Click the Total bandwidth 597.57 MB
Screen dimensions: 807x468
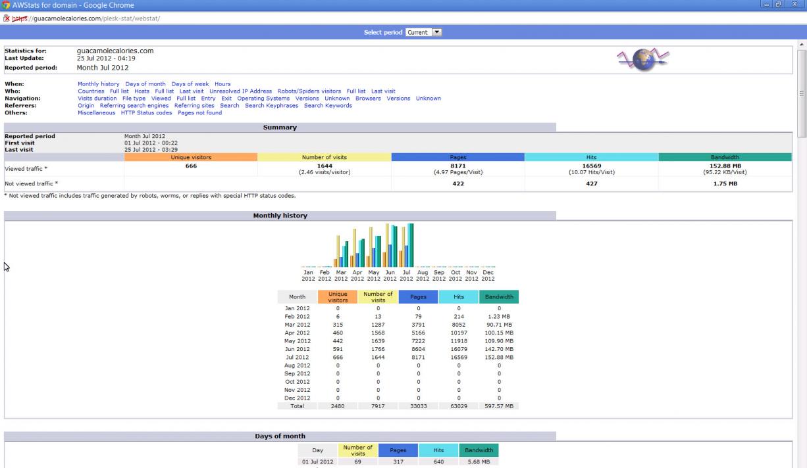pos(499,406)
